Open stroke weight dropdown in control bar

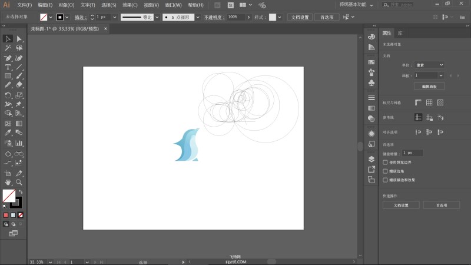pos(114,17)
